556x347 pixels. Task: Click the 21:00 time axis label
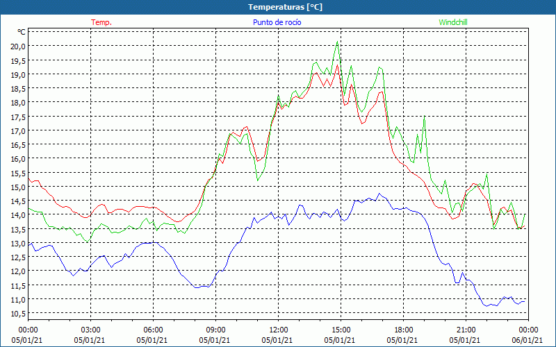pyautogui.click(x=466, y=330)
